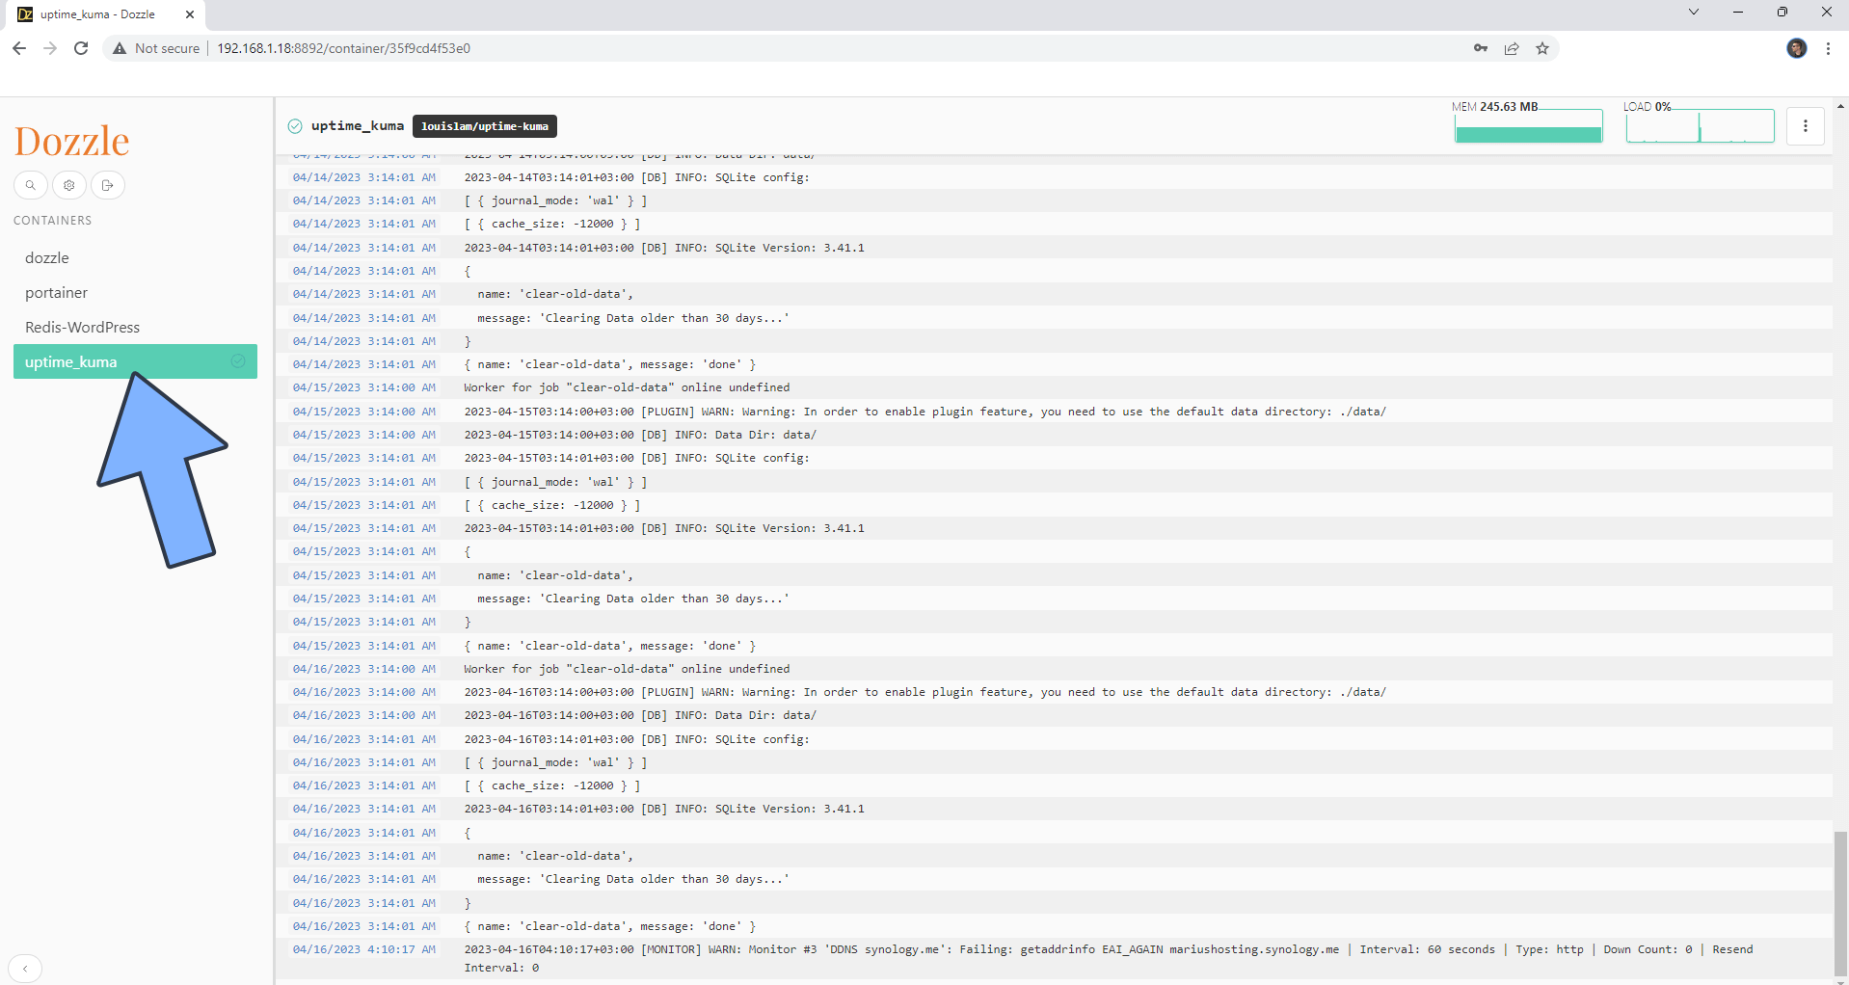Viewport: 1849px width, 985px height.
Task: Reload the page
Action: coord(81,48)
